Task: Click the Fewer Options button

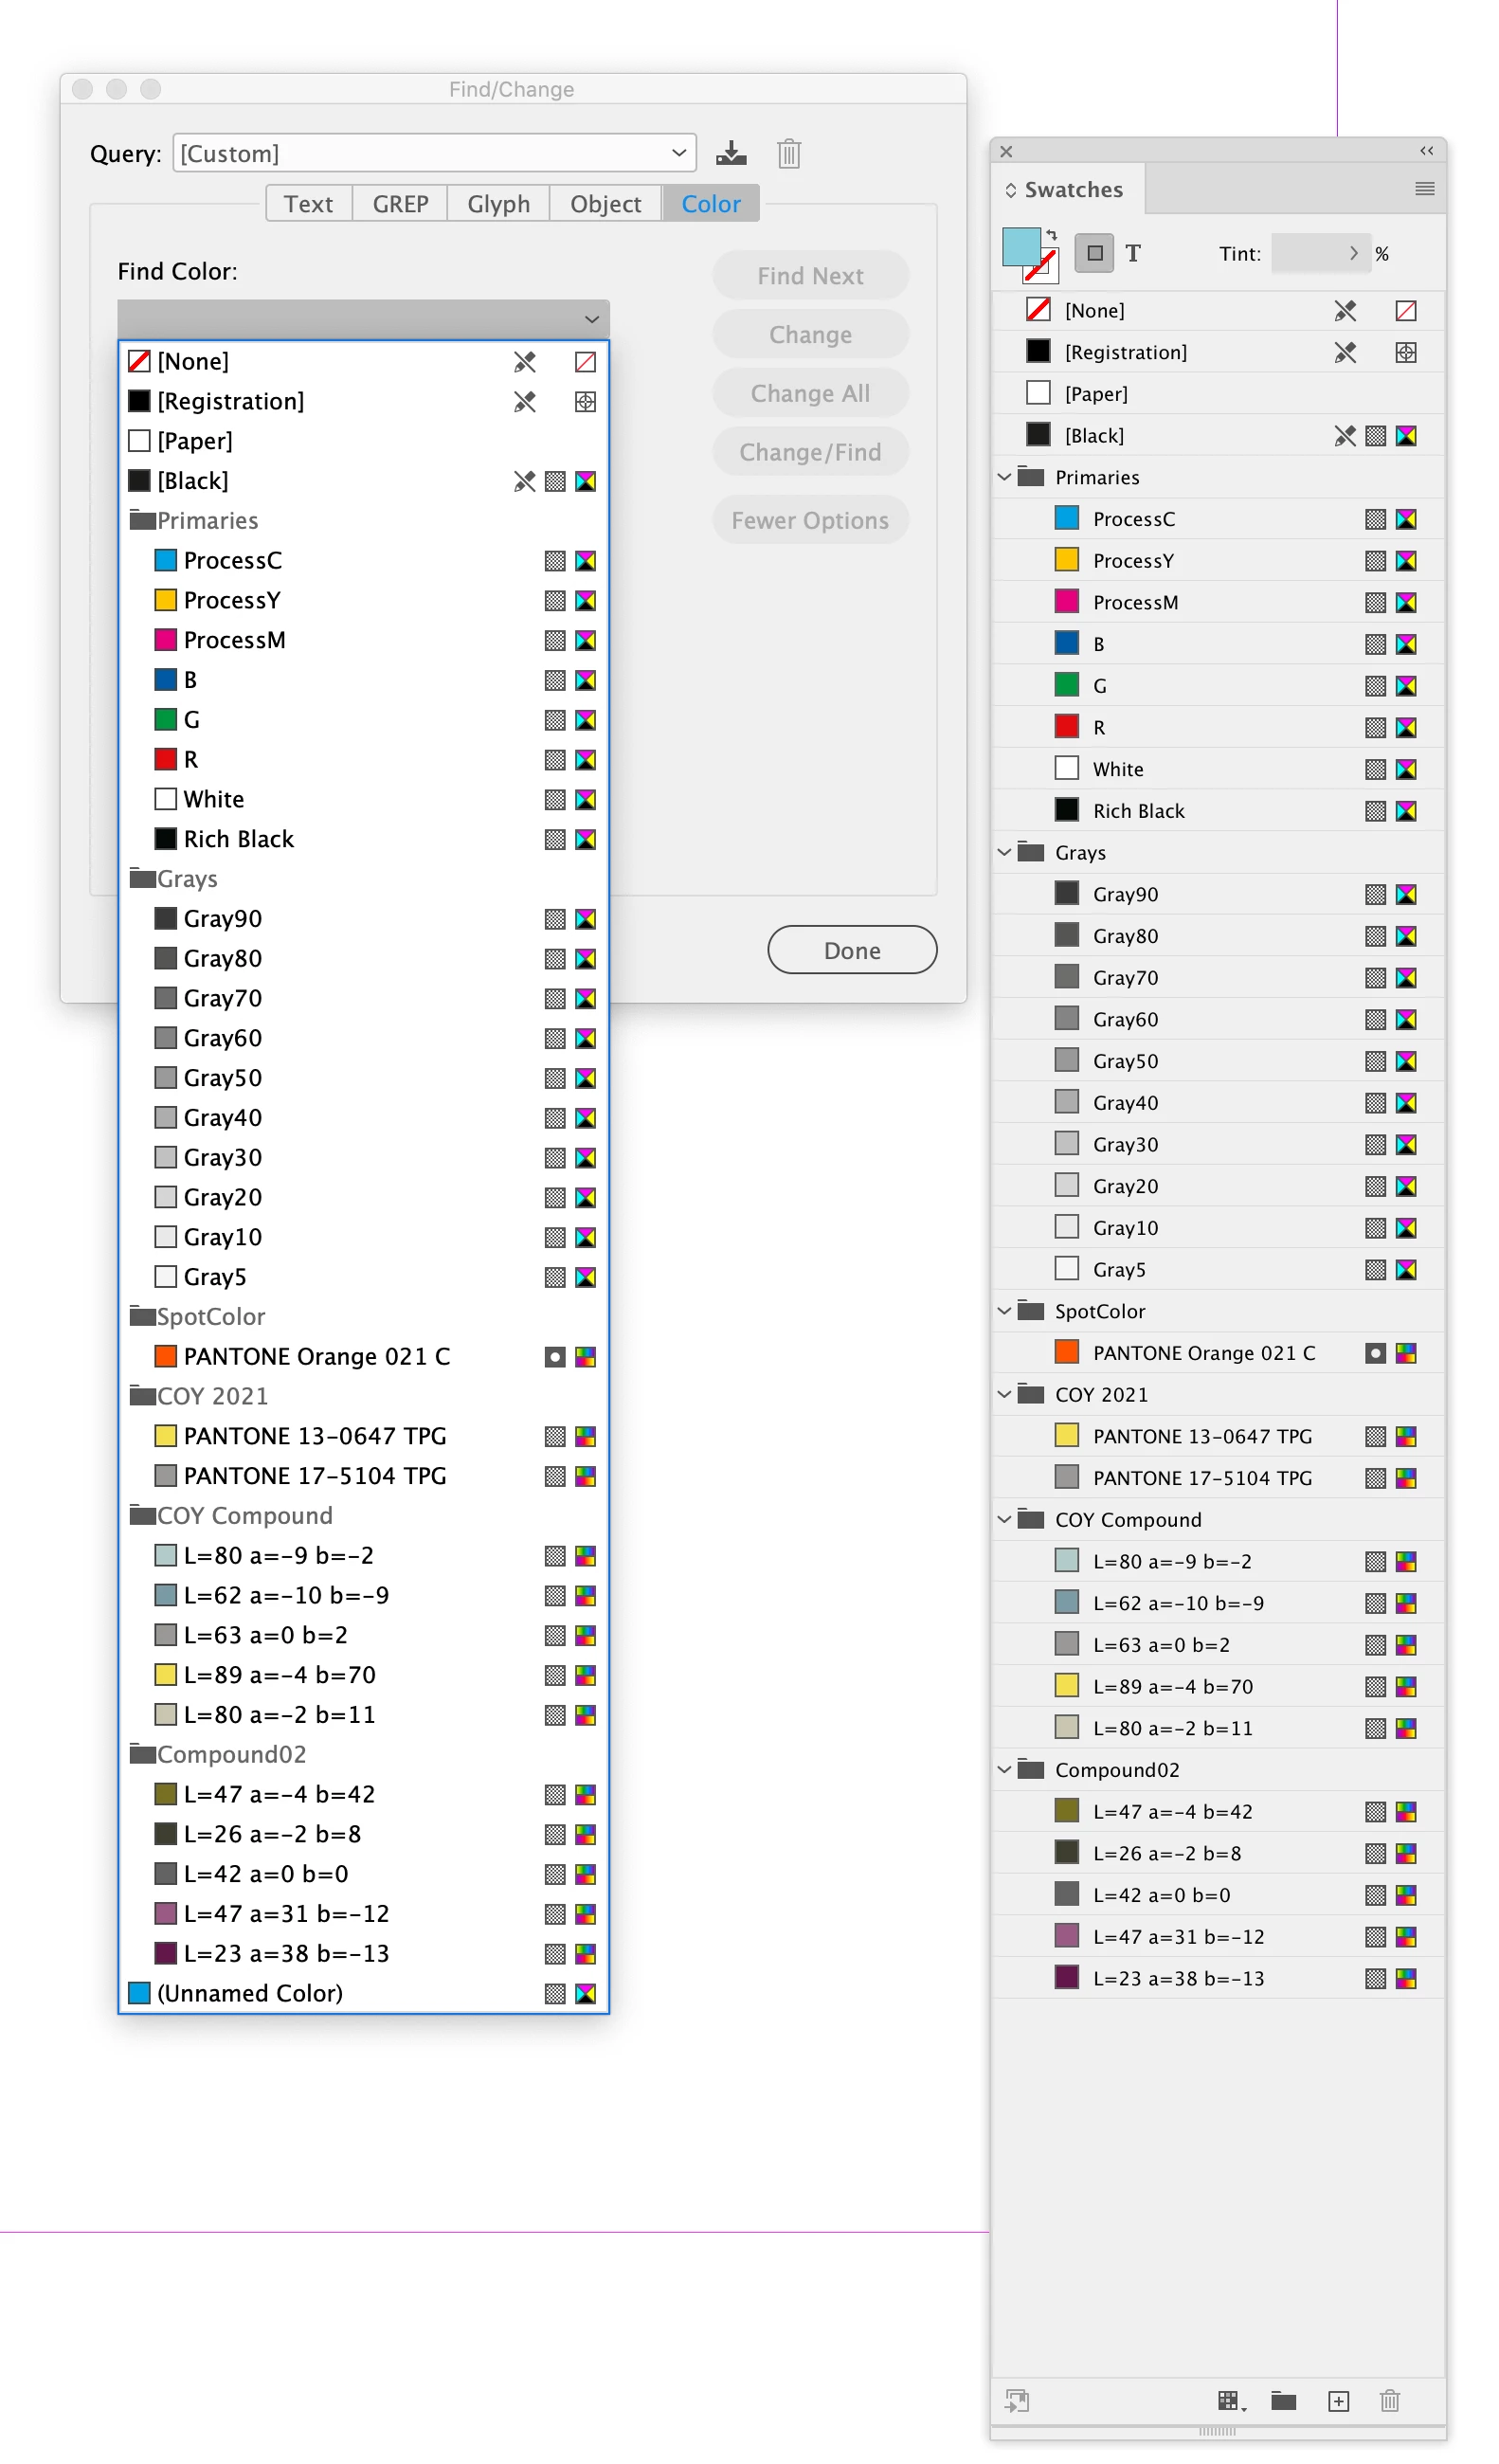Action: pos(810,520)
